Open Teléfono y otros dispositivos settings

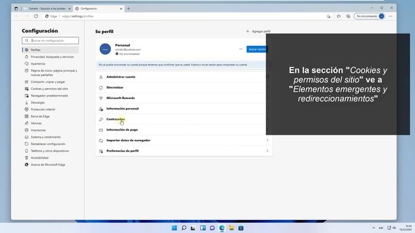click(51, 151)
